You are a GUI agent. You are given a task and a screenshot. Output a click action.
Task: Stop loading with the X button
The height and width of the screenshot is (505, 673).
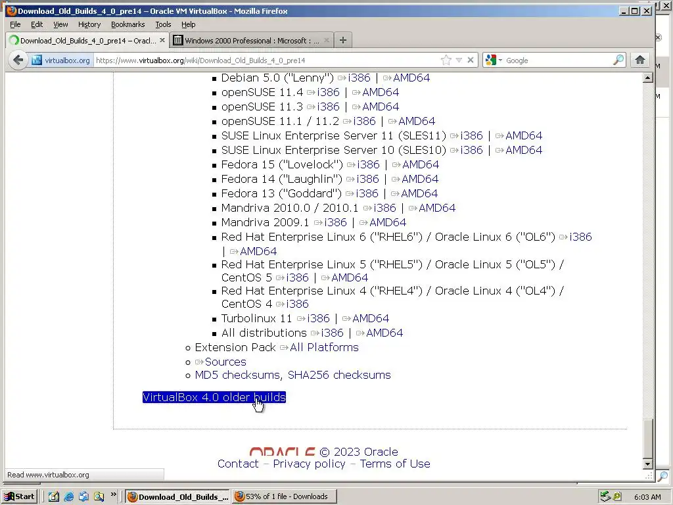pos(471,60)
